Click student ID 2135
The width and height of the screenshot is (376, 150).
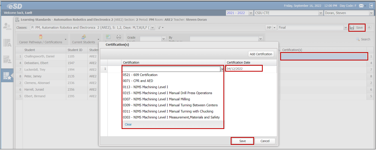(x=71, y=76)
